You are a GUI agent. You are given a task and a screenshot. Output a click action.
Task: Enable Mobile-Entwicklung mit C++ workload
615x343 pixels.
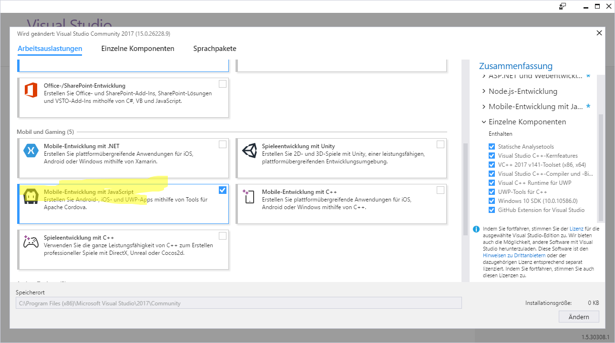[441, 190]
